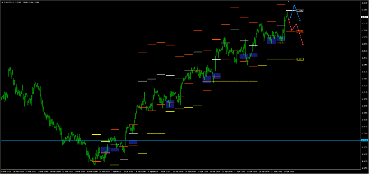The height and width of the screenshot is (174, 369).
Task: Click the chart shift triangle marker at top
Action: pyautogui.click(x=288, y=1)
